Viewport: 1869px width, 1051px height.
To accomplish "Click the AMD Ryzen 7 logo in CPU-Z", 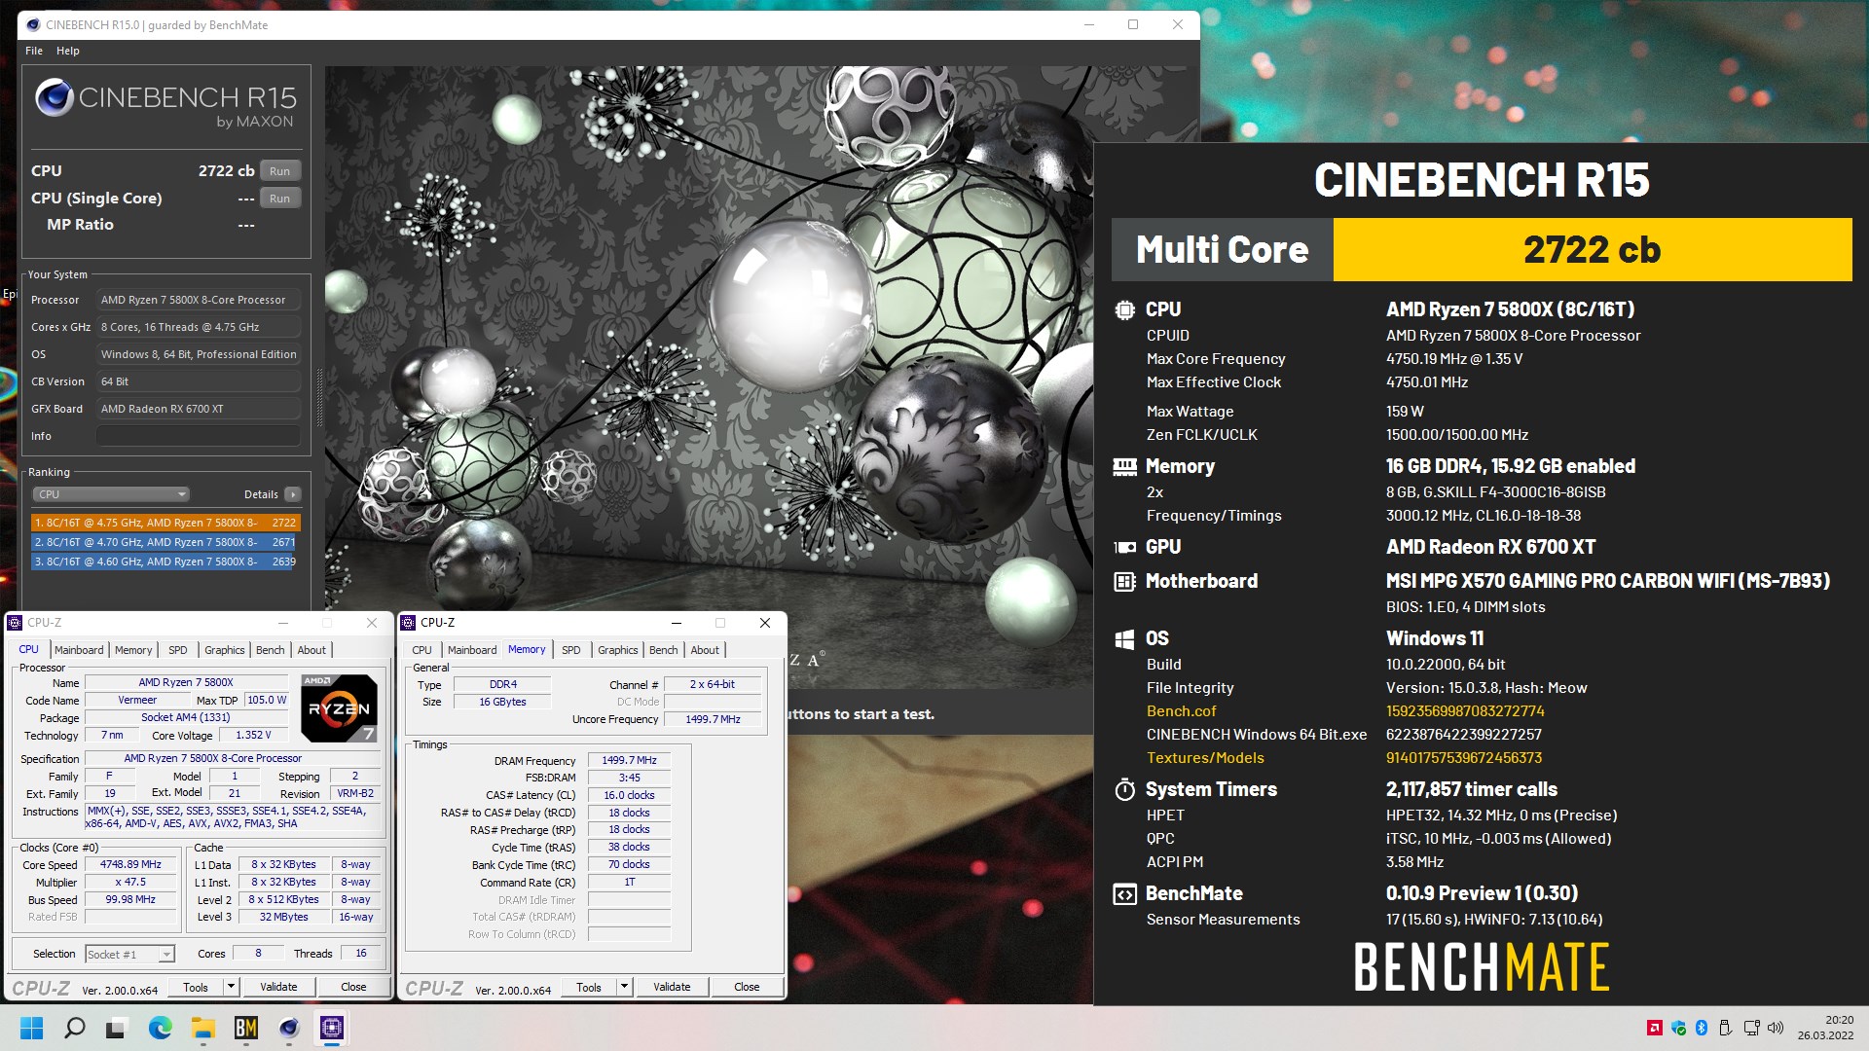I will tap(339, 708).
